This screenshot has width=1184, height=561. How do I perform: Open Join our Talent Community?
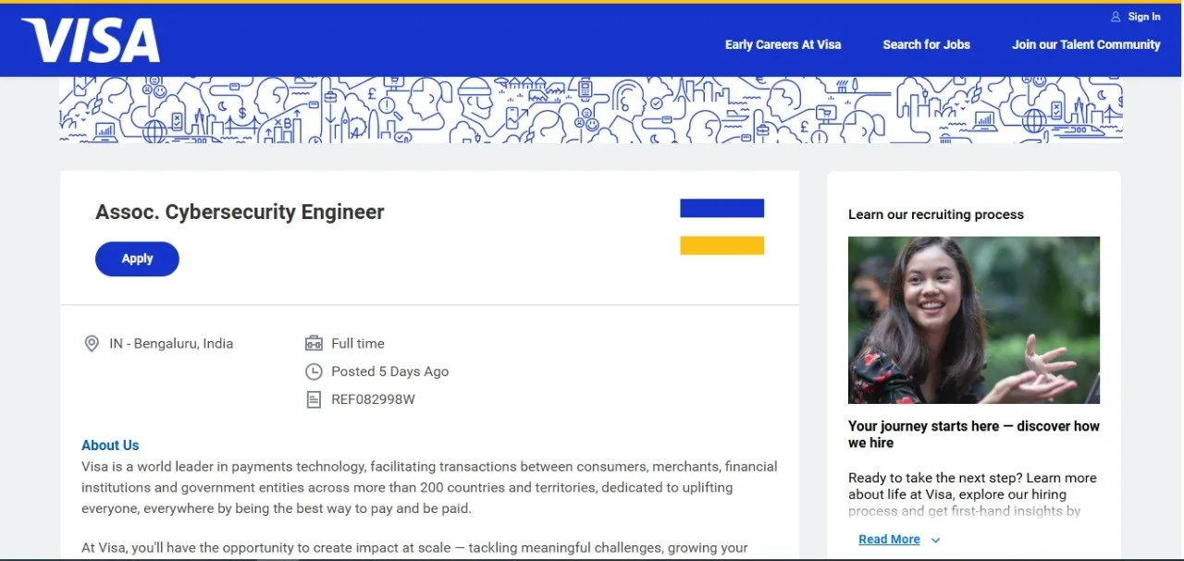1086,44
